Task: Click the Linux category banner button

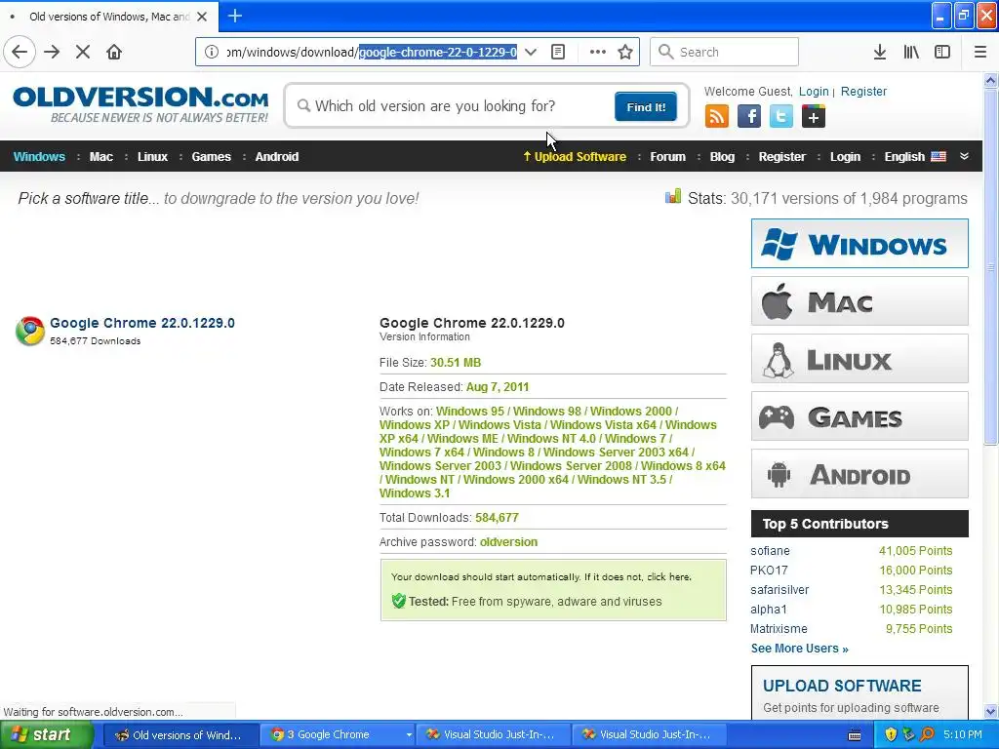Action: [859, 359]
